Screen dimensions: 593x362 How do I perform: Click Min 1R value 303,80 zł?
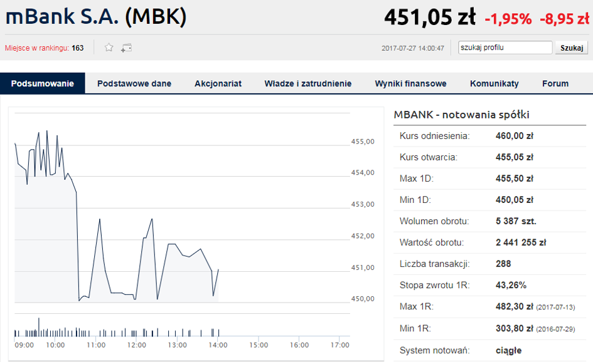click(x=515, y=328)
